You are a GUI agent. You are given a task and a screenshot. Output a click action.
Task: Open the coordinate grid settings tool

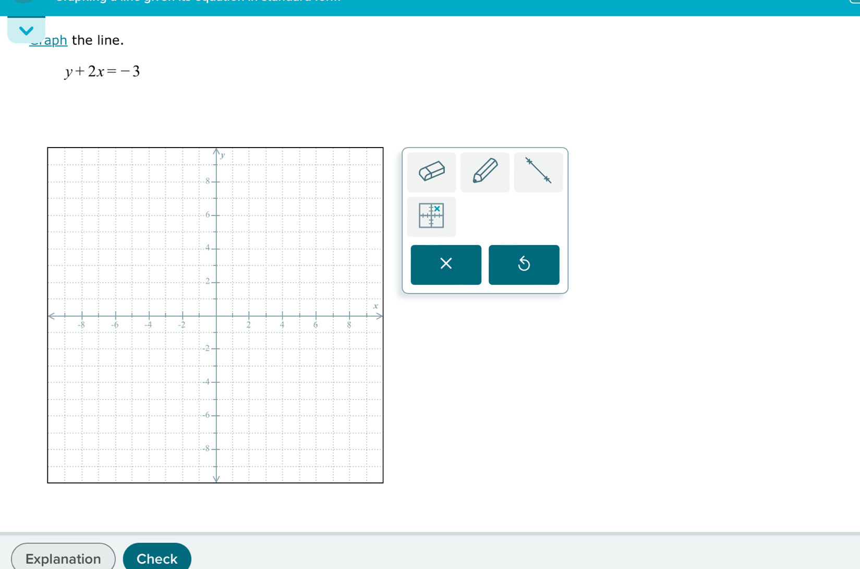pyautogui.click(x=431, y=216)
